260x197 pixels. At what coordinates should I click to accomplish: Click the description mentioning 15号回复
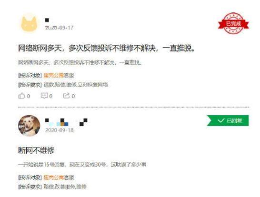pos(82,165)
